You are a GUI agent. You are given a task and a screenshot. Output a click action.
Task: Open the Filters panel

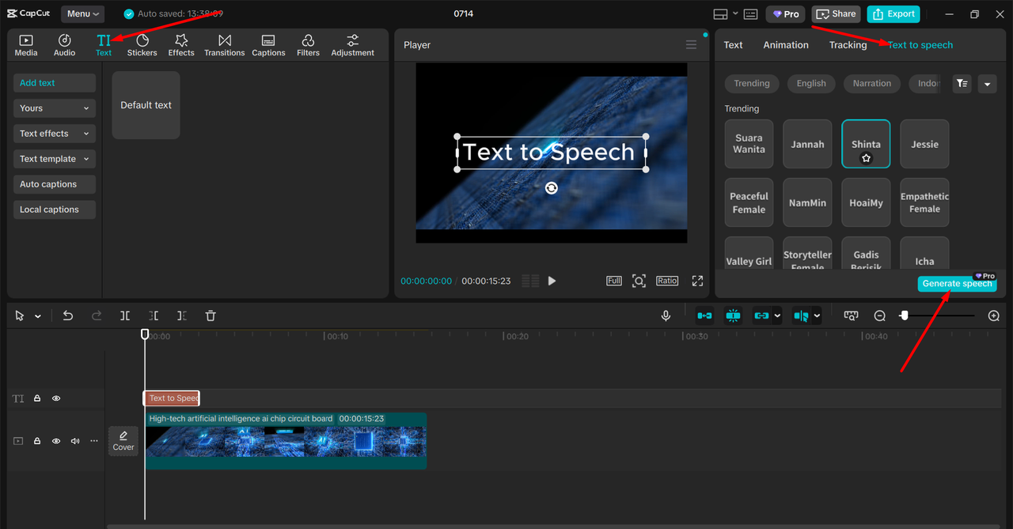point(308,45)
